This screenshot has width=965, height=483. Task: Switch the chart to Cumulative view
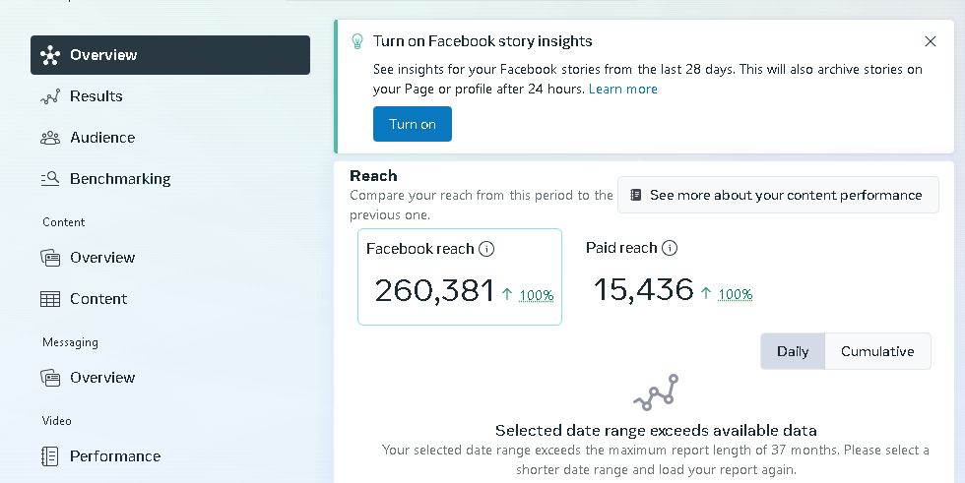click(x=877, y=351)
